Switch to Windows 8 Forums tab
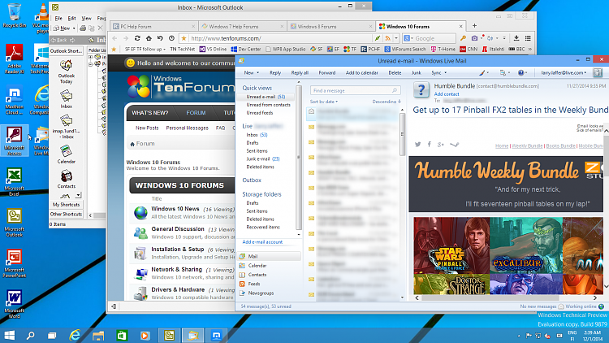 (331, 27)
